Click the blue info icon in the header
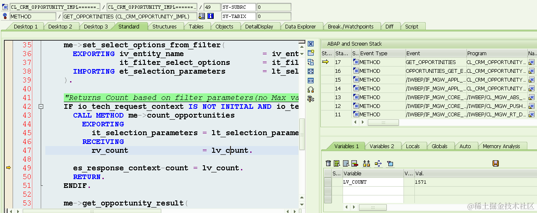 211,16
